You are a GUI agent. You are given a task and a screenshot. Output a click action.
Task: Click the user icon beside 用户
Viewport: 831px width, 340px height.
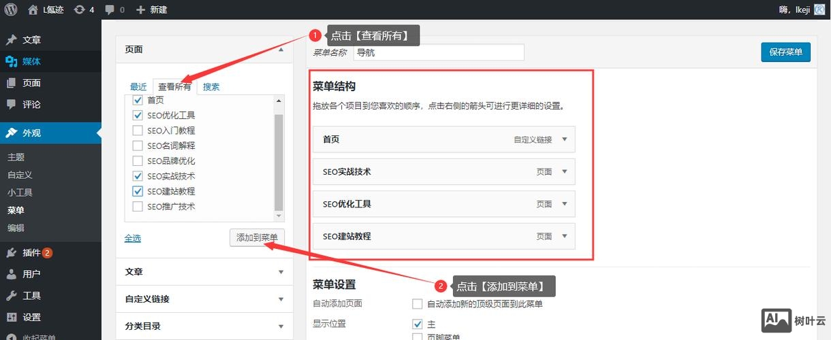[x=11, y=274]
